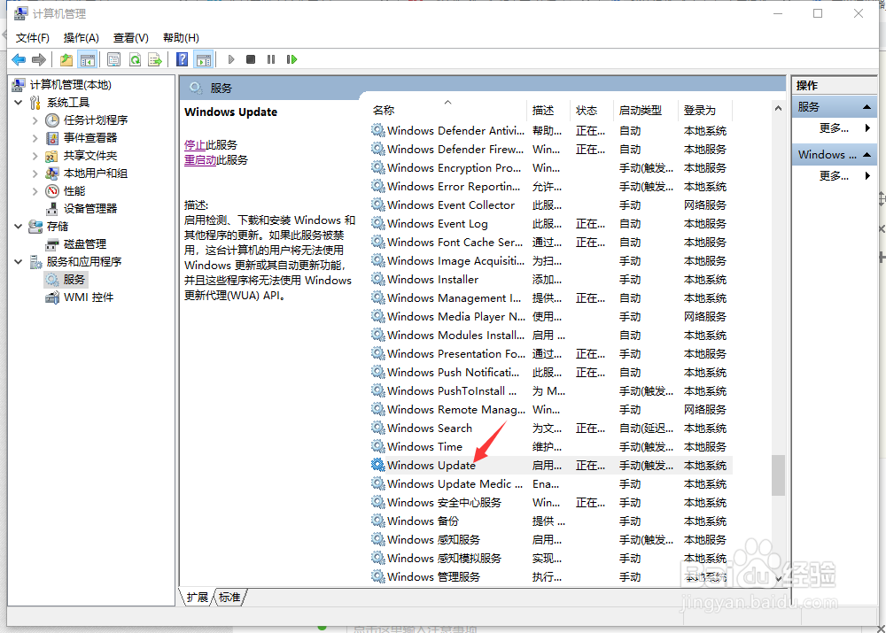Viewport: 886px width, 633px height.
Task: Collapse the 服务和应用程序 tree node
Action: 18,261
